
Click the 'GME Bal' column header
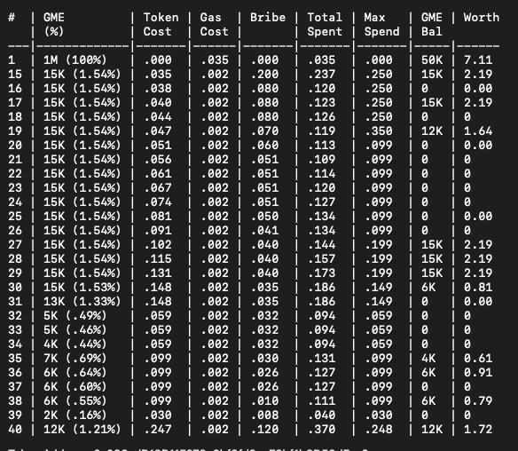[x=431, y=25]
